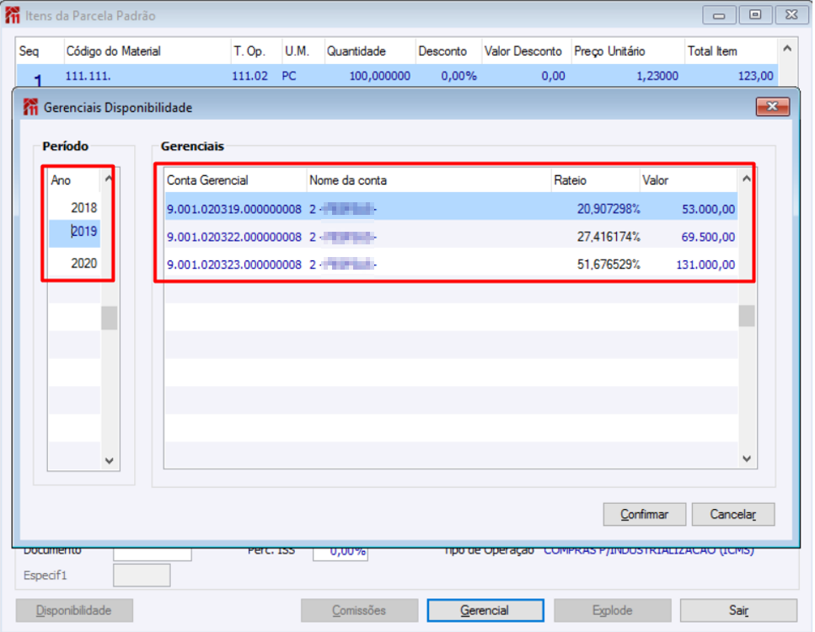Click the down arrow of the Ano list scrollbar
This screenshot has height=632, width=815.
click(110, 460)
